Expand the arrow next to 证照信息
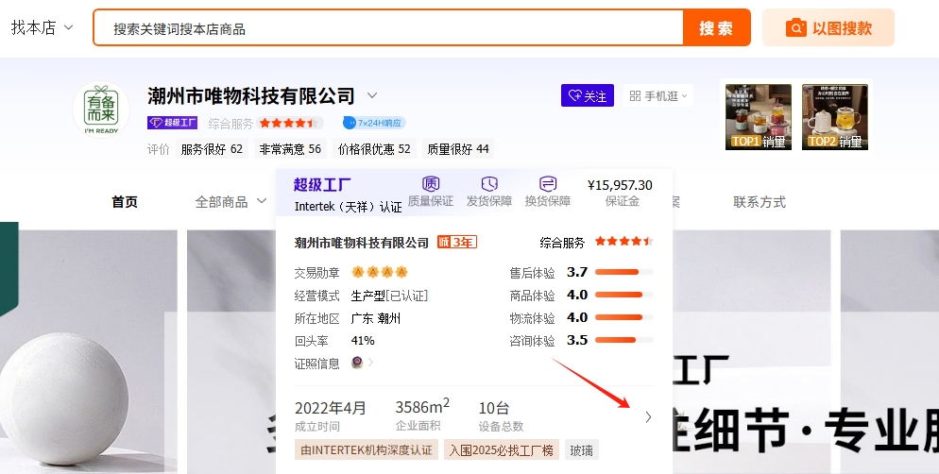The image size is (939, 474). [370, 363]
